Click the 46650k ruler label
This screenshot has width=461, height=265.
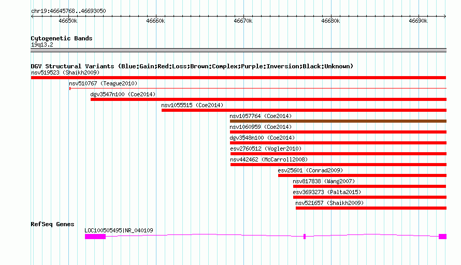tap(68, 21)
